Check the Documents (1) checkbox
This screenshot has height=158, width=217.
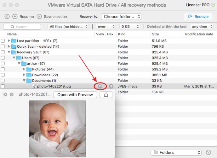(3, 81)
